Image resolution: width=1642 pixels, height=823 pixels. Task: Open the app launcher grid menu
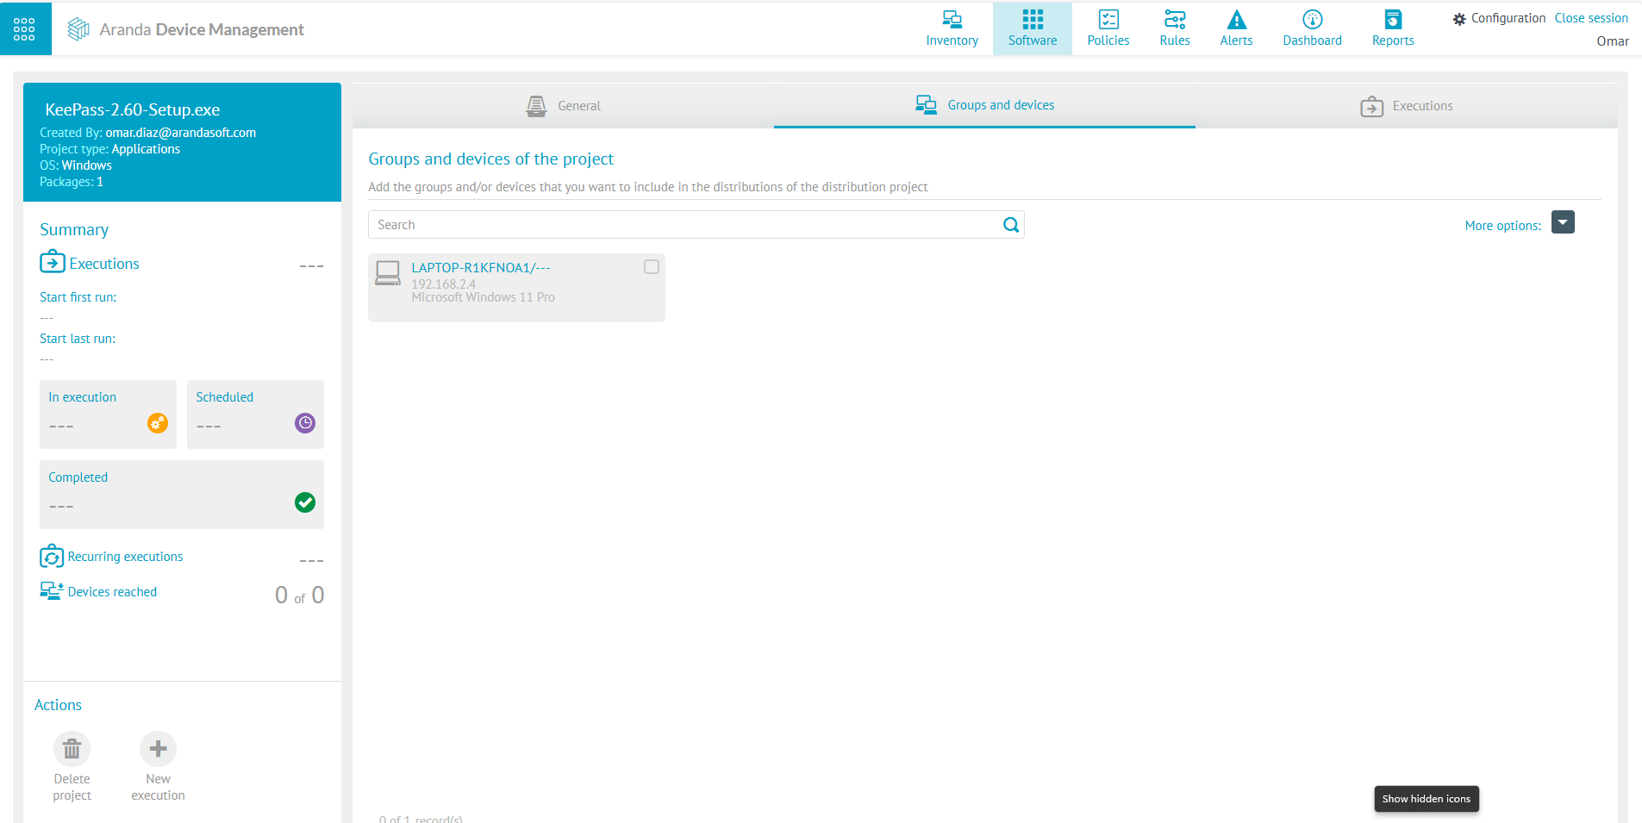click(x=25, y=29)
